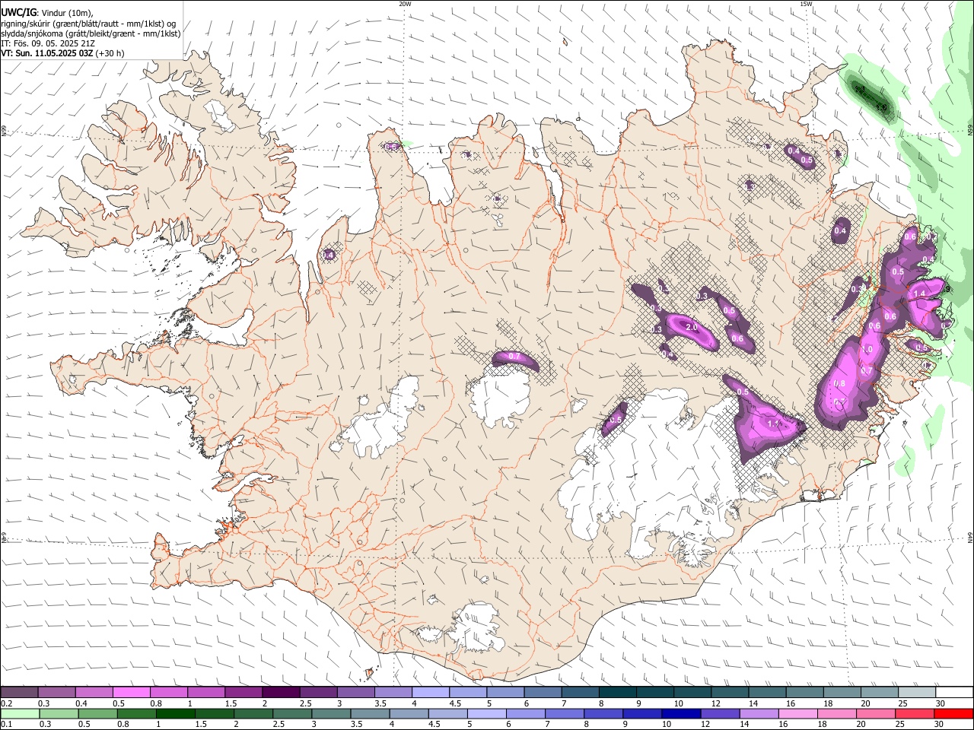Click the '1.0' value in the eastern snow band
Viewport: 974px width, 730px height.
[867, 349]
